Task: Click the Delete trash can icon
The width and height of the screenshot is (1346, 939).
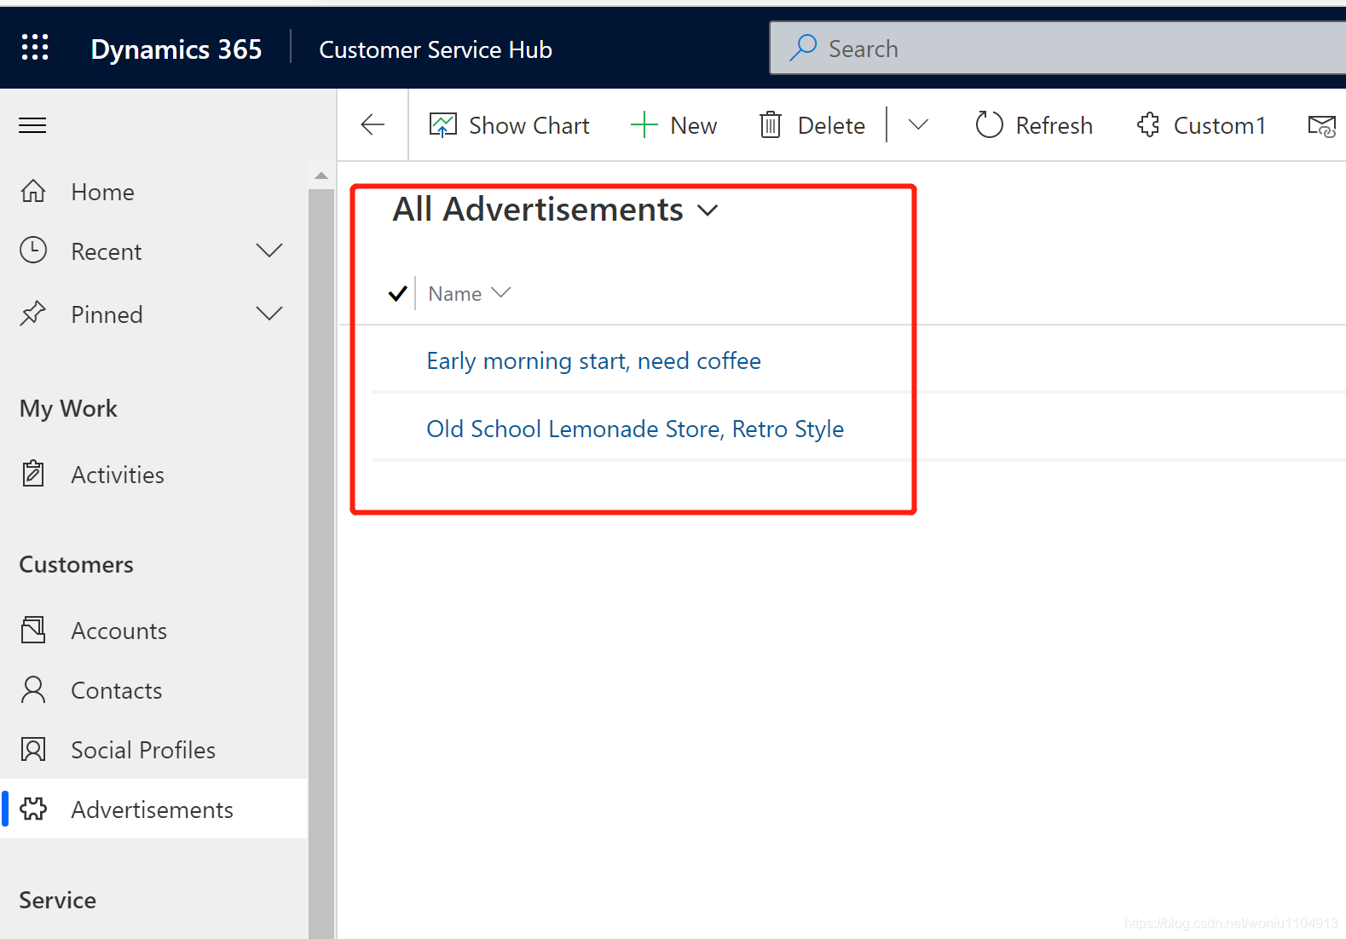Action: (x=770, y=125)
